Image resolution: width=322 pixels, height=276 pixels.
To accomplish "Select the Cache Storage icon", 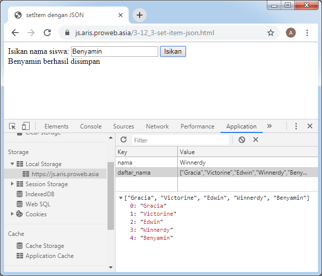I will [20, 245].
